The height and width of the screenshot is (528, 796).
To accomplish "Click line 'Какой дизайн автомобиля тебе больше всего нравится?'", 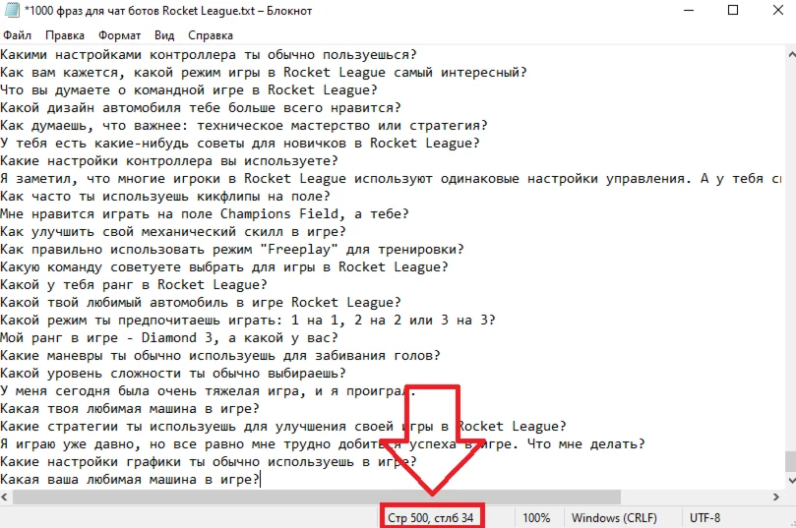I will (201, 108).
